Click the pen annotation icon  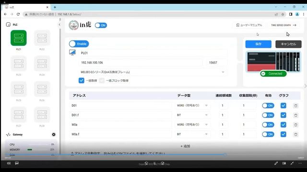coord(276,163)
